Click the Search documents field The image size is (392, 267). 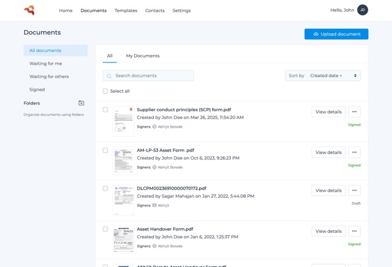[x=148, y=76]
